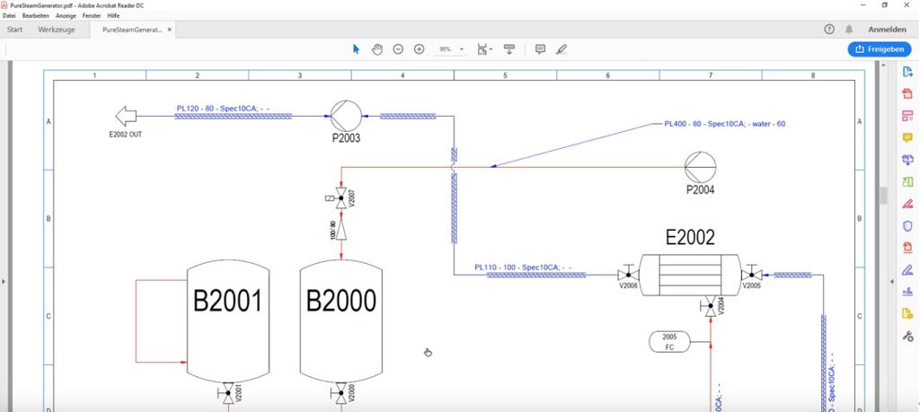Viewport: 920px width, 412px height.
Task: Collapse the right tools pane arrow
Action: [890, 282]
